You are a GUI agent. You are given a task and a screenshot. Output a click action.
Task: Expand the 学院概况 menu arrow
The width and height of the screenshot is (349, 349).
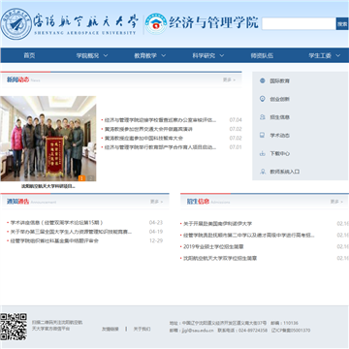(x=106, y=55)
